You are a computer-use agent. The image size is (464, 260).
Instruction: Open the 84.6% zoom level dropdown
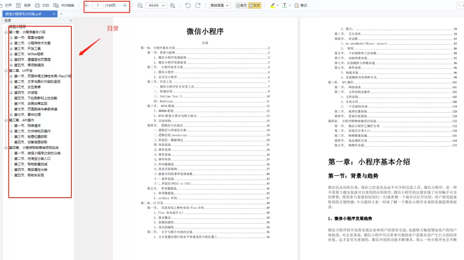tap(157, 6)
